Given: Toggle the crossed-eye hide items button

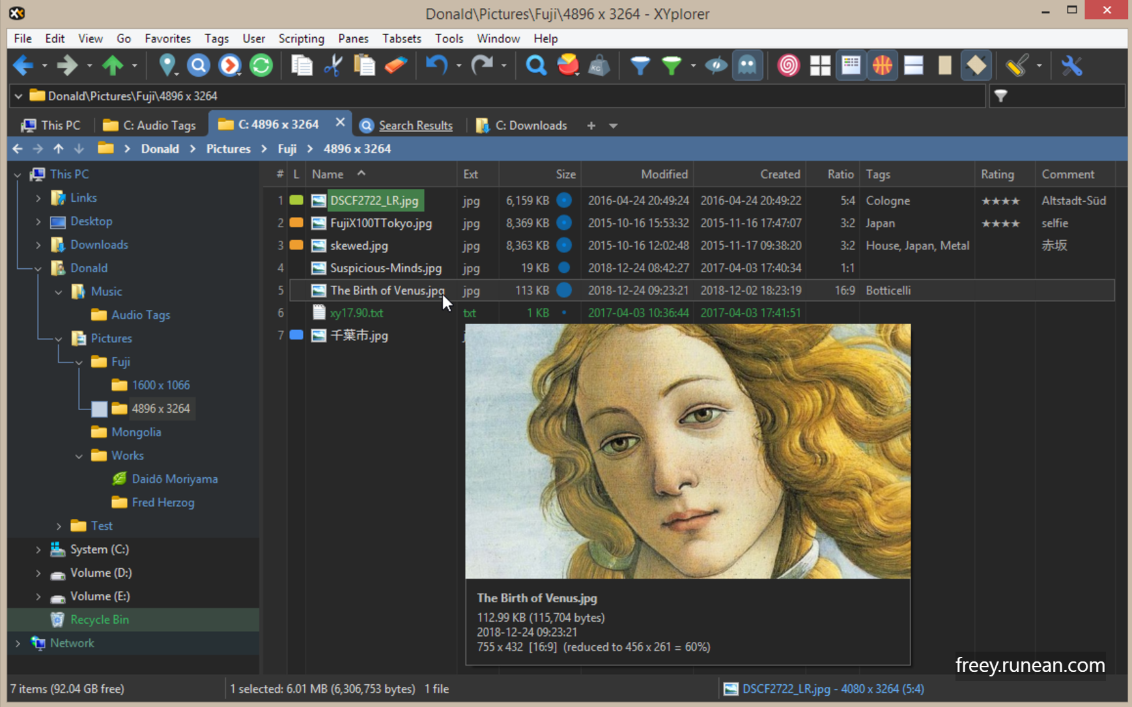Looking at the screenshot, I should [716, 65].
